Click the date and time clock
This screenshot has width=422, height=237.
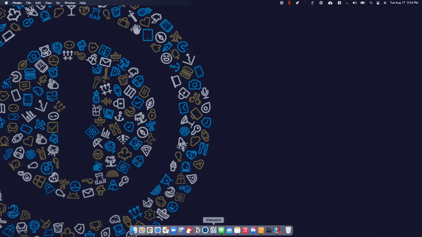(x=404, y=3)
